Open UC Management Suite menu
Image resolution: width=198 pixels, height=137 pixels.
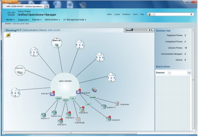pos(74,20)
